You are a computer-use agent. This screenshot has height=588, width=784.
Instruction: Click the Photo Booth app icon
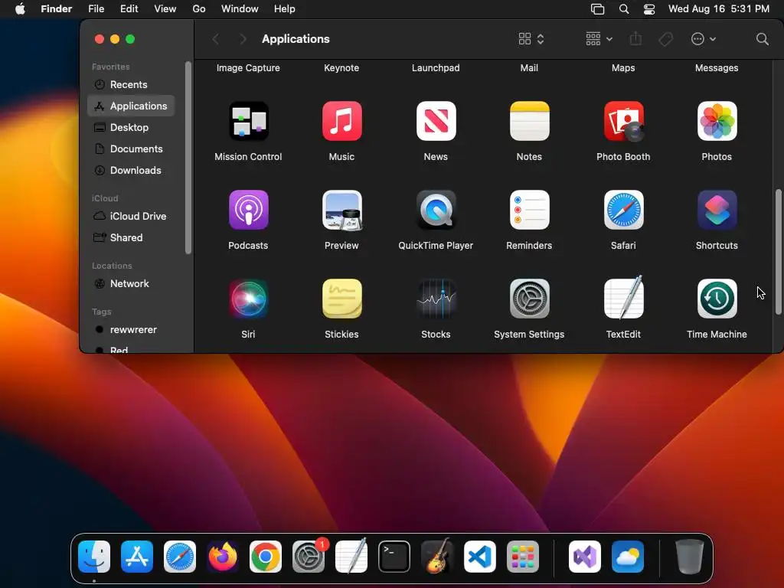pos(623,122)
